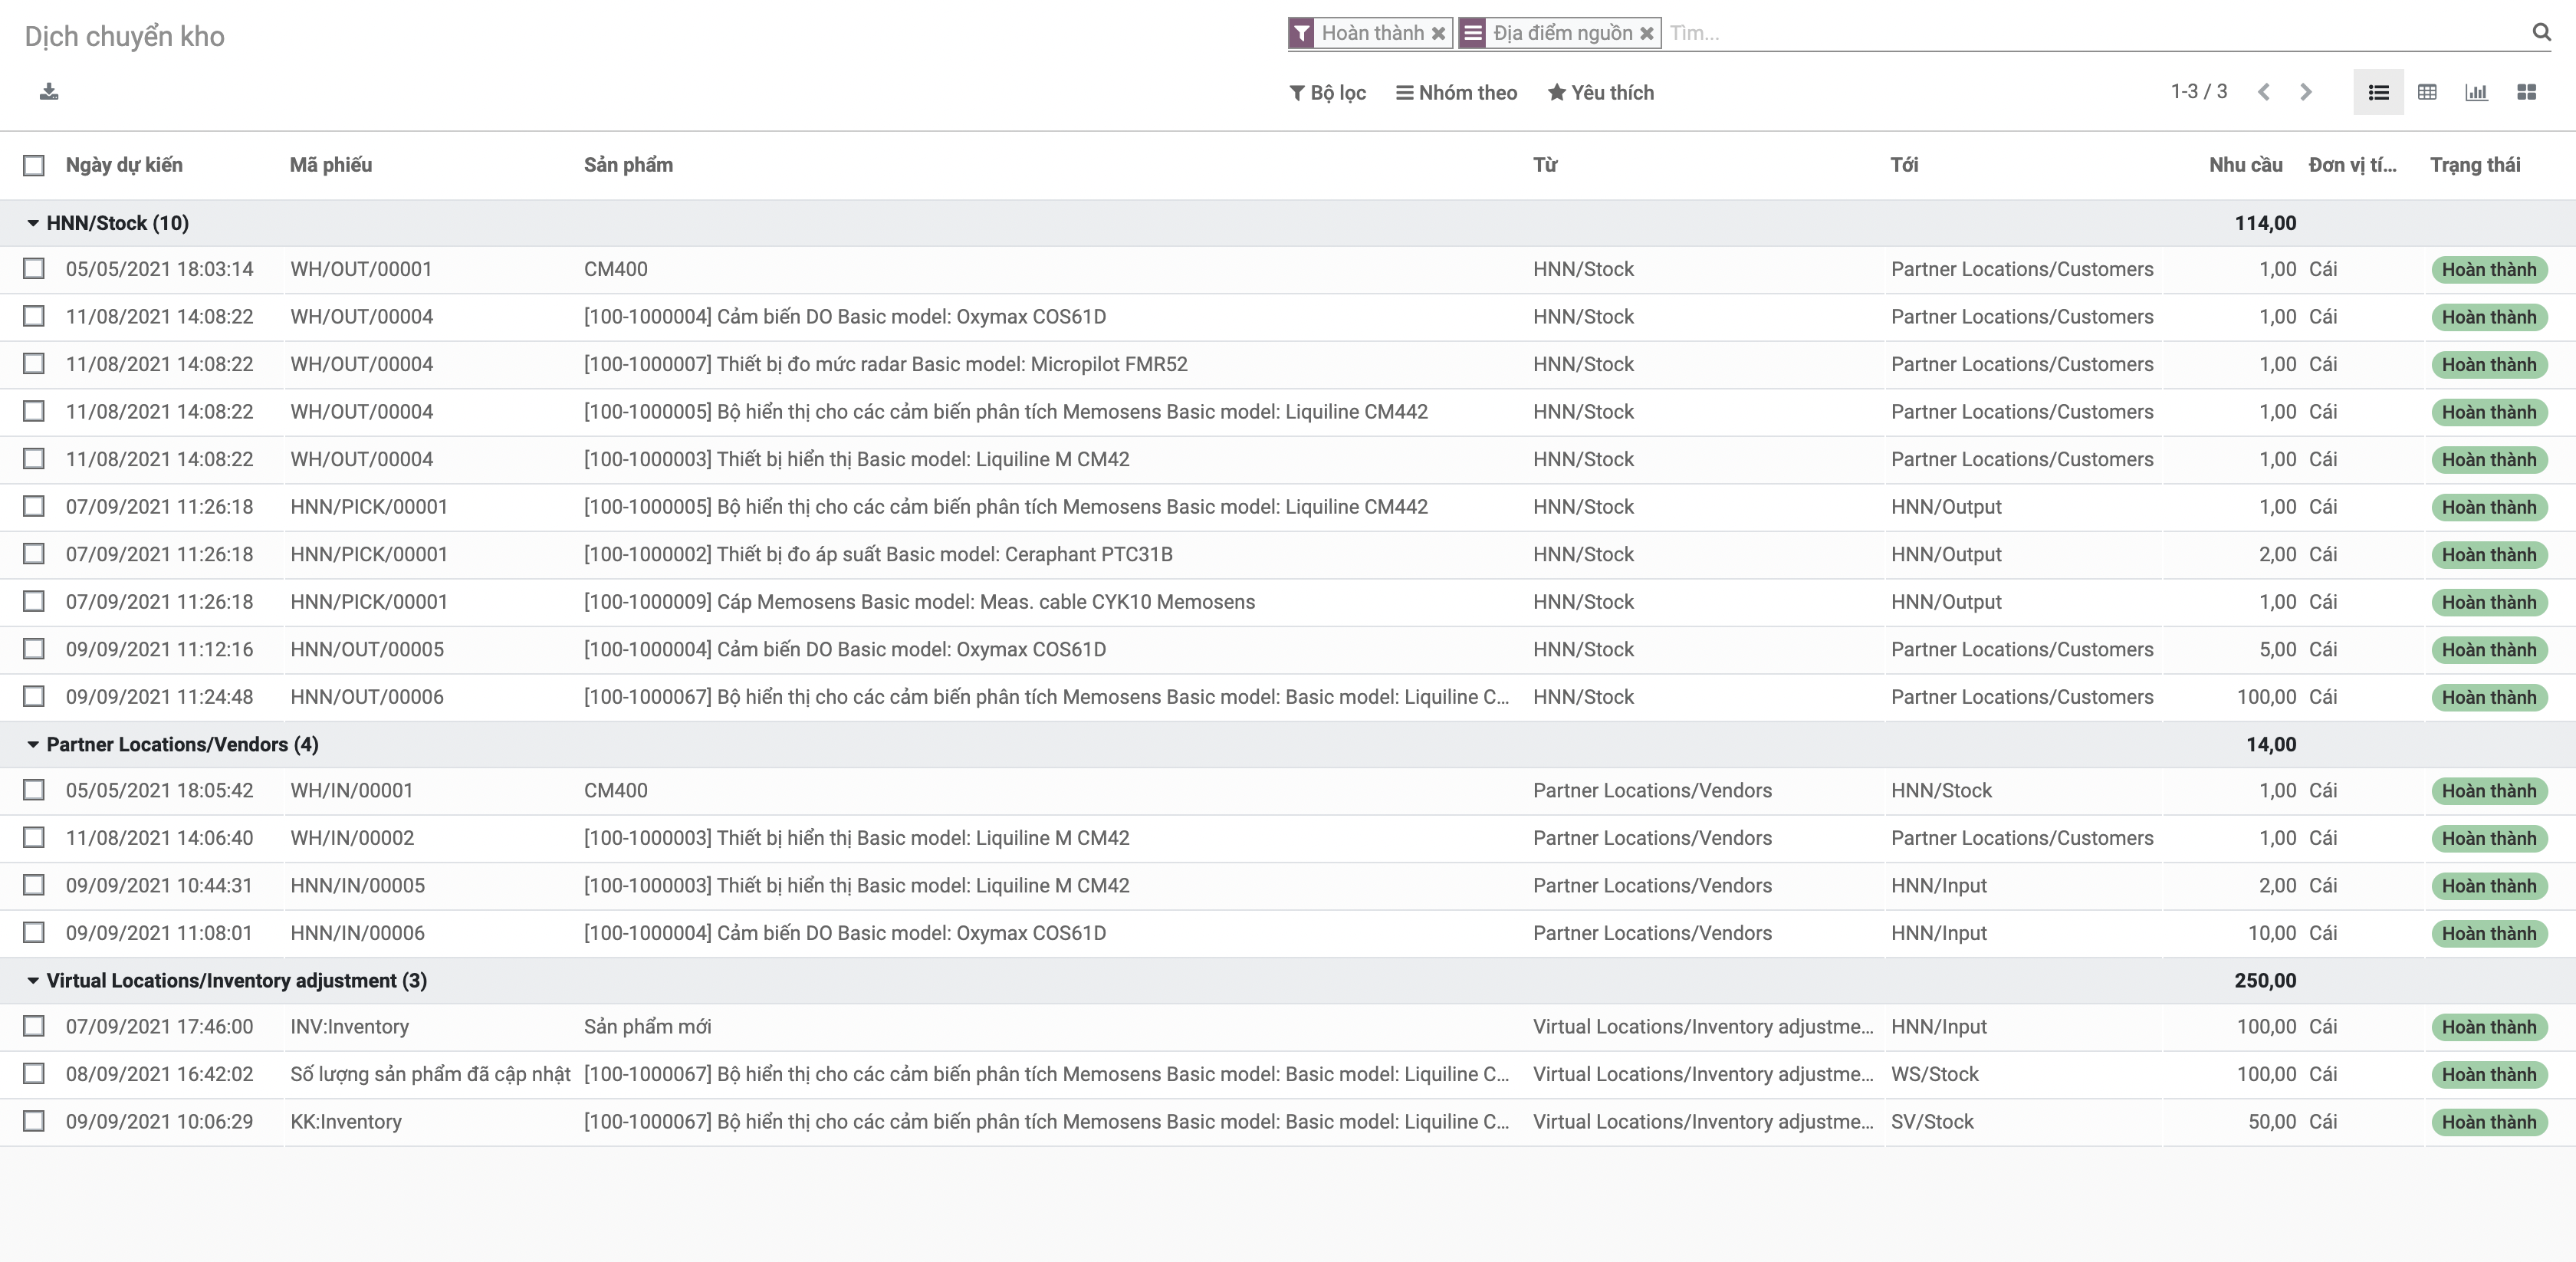The height and width of the screenshot is (1262, 2576).
Task: Collapse the Partner Locations/Vendors group
Action: click(x=33, y=744)
